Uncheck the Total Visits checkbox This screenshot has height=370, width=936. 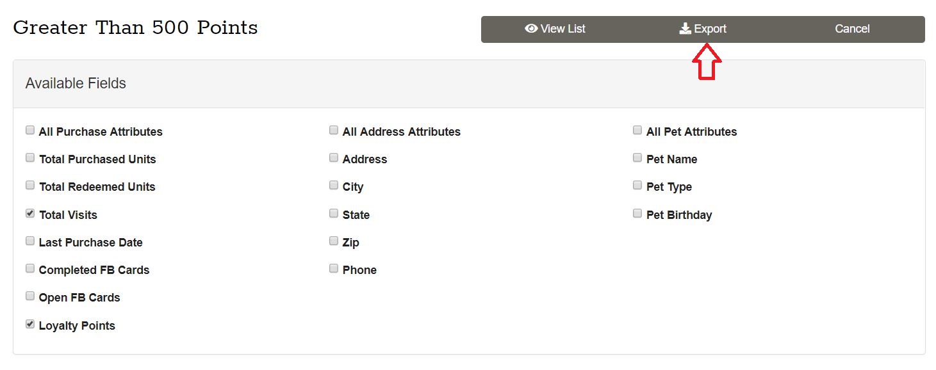[30, 214]
